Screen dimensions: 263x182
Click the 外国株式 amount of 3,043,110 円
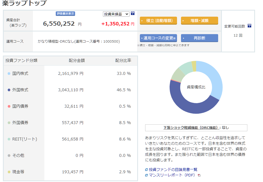70,90
